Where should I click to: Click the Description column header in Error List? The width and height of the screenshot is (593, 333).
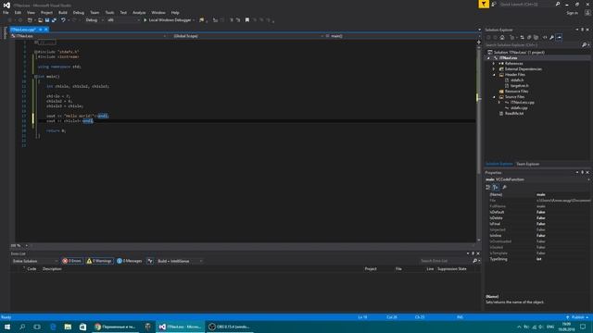click(x=52, y=269)
